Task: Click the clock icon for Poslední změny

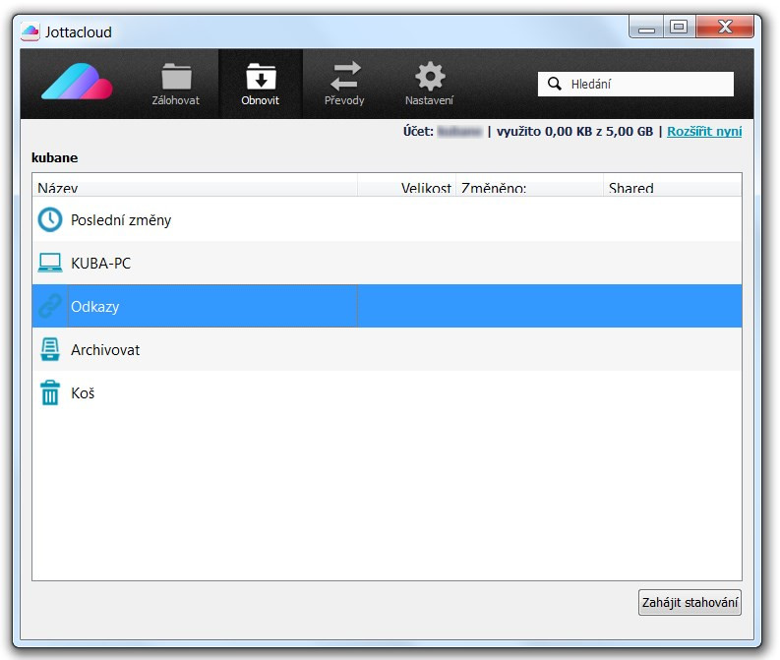Action: click(50, 219)
